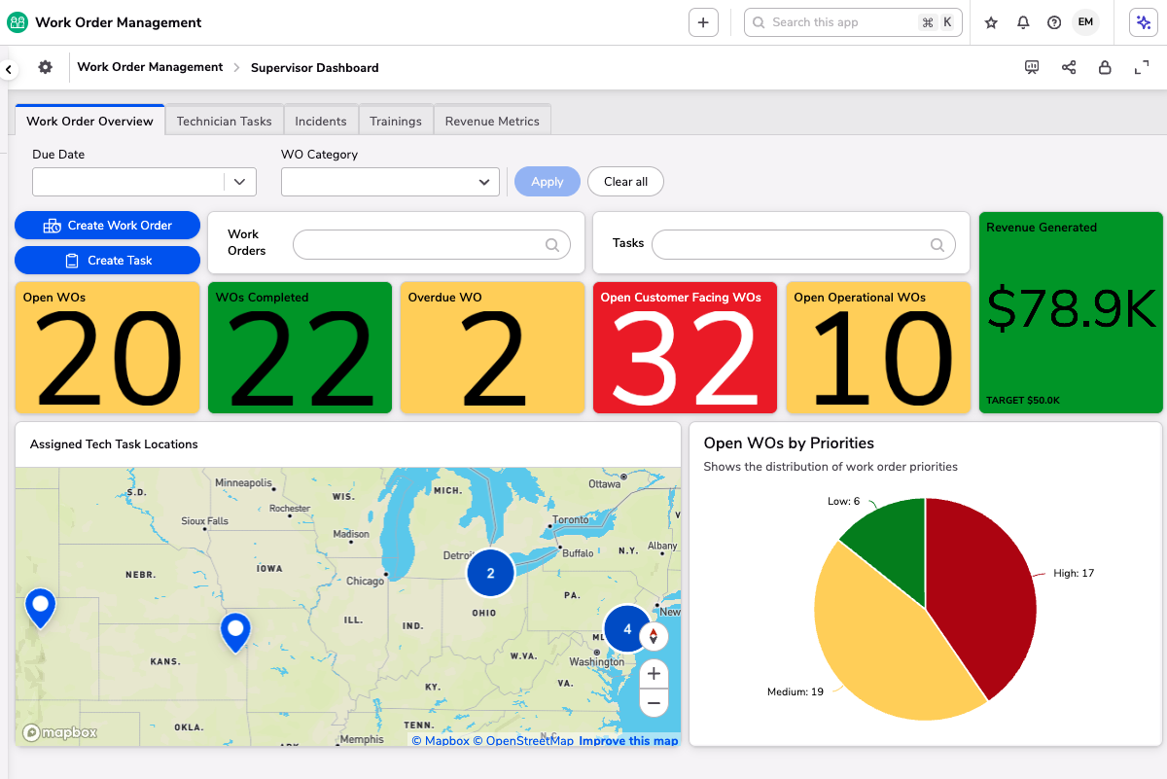Click the Work Orders search field

pos(432,245)
